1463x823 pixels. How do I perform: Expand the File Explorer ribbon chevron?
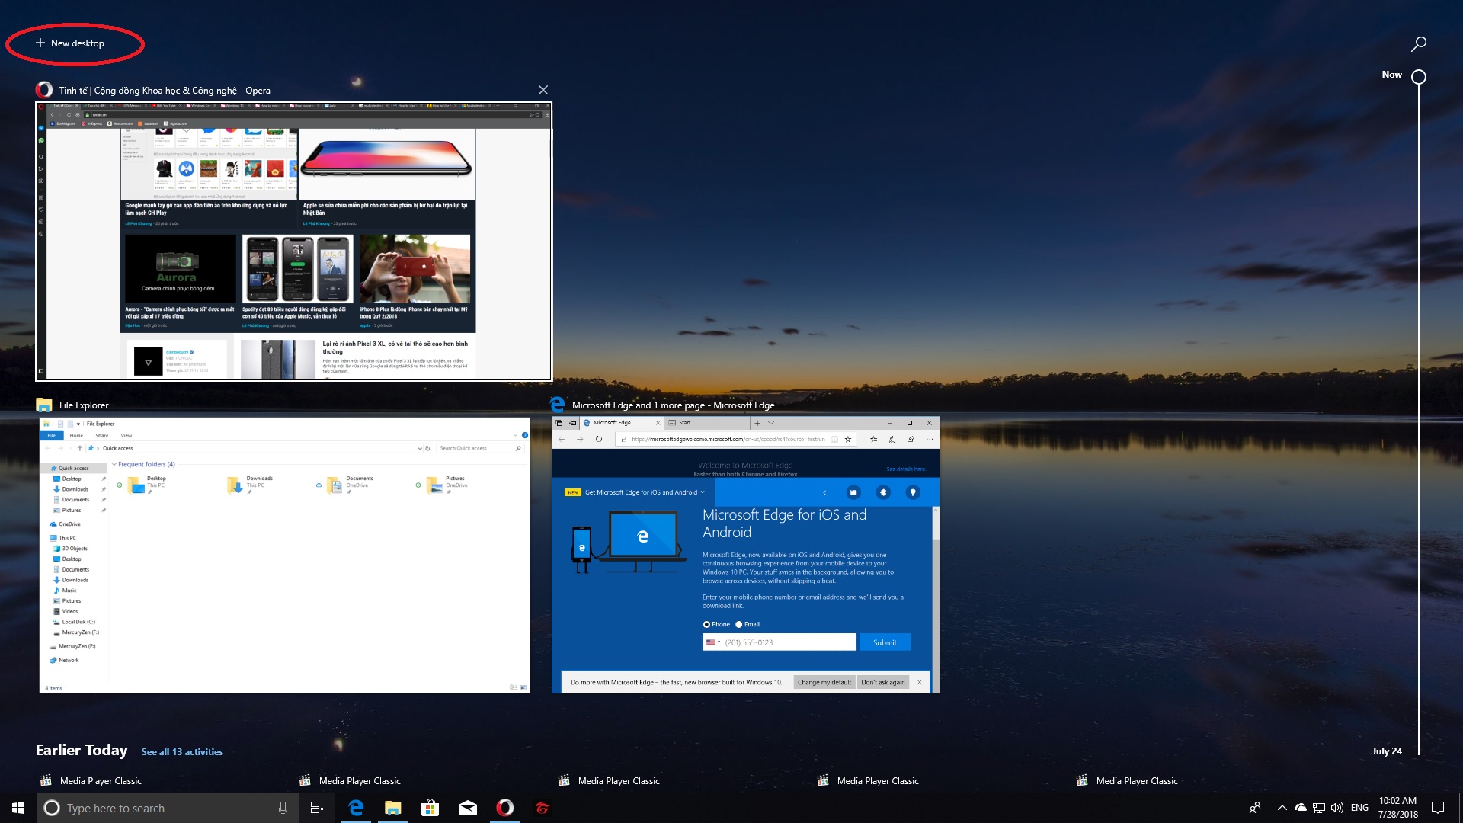click(516, 435)
